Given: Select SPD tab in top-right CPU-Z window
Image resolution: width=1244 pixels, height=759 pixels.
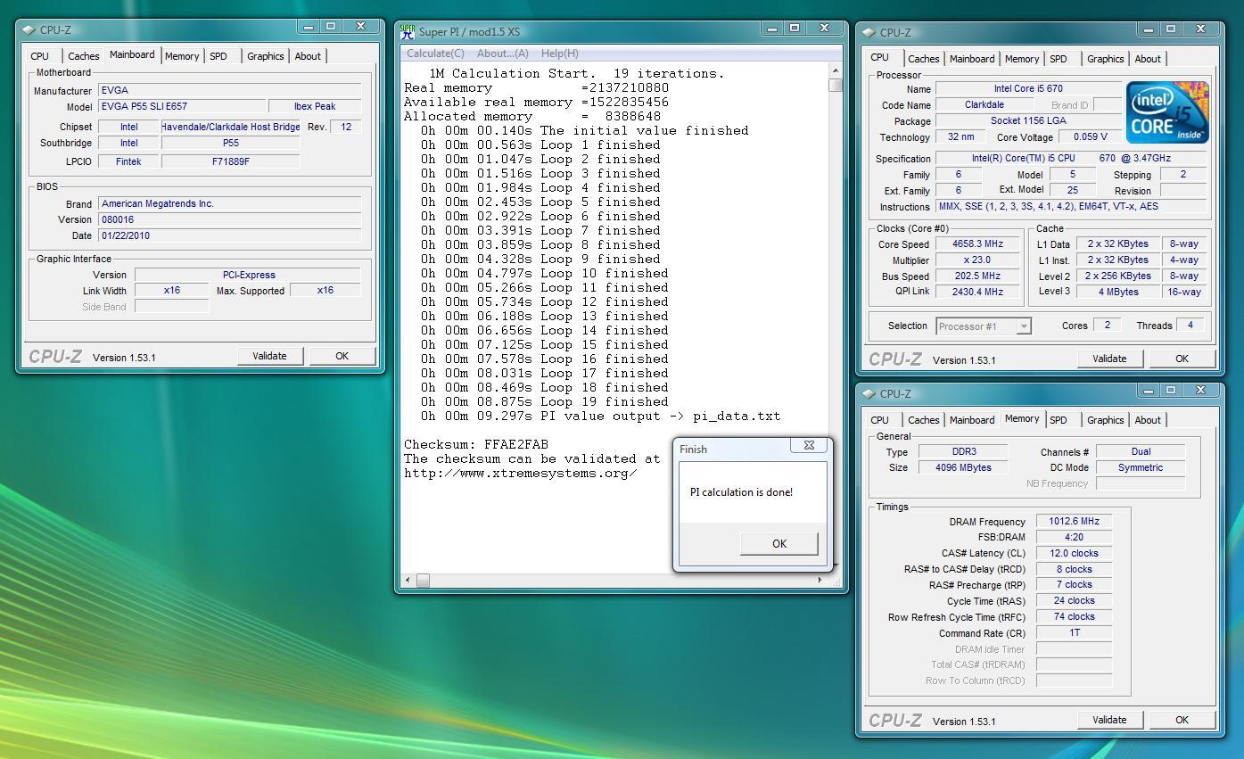Looking at the screenshot, I should tap(1059, 59).
